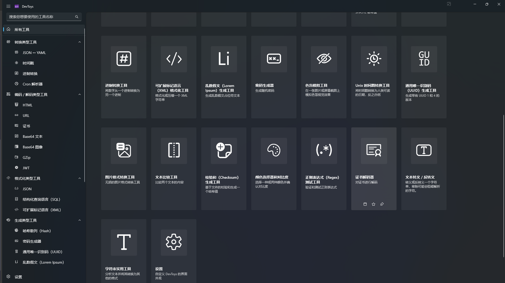Select 所有工具 in the sidebar

pos(44,29)
